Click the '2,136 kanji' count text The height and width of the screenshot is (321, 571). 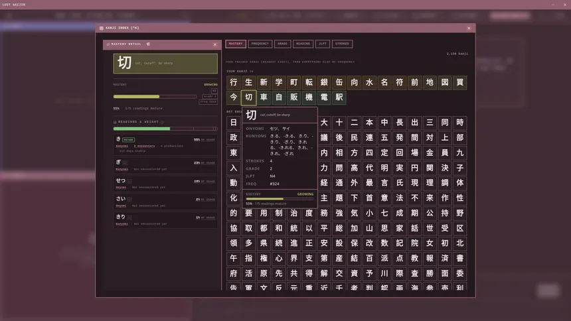click(x=457, y=54)
